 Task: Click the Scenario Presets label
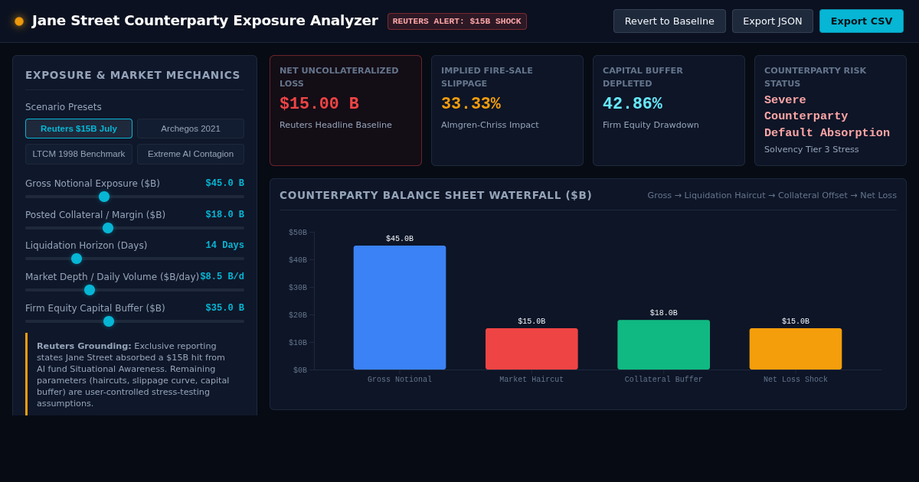pos(64,107)
